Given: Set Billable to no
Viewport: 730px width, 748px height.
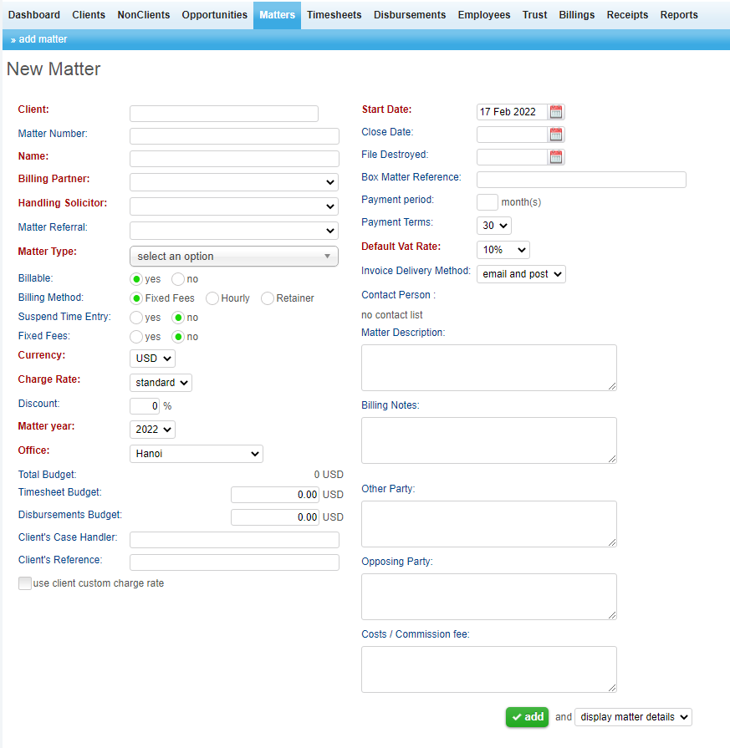Looking at the screenshot, I should (178, 279).
